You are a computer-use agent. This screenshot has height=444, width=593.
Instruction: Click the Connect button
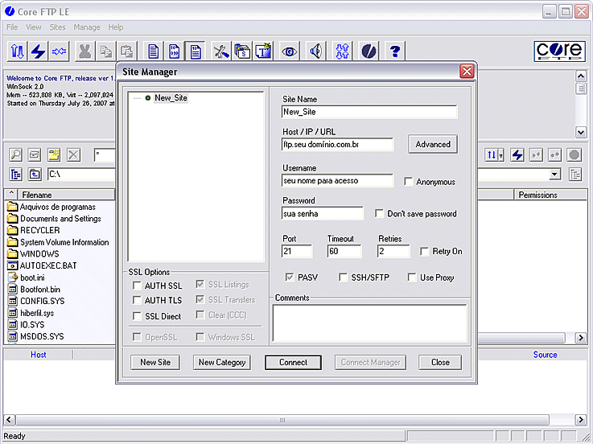(293, 362)
